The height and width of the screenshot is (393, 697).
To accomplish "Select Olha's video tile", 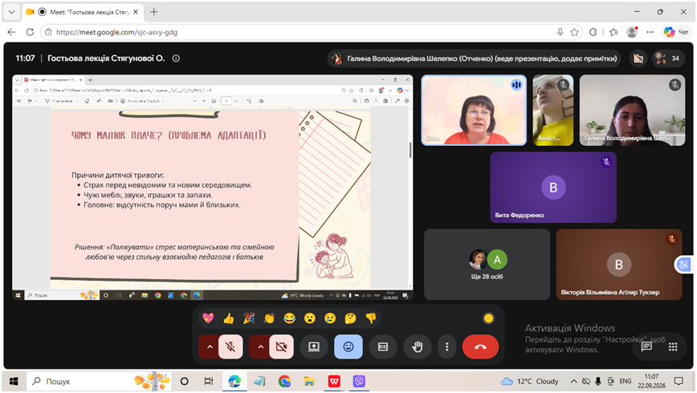I will coord(474,110).
